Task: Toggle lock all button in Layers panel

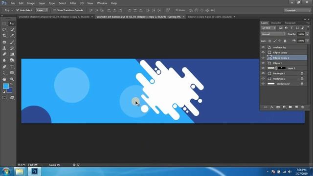Action: [x=285, y=41]
